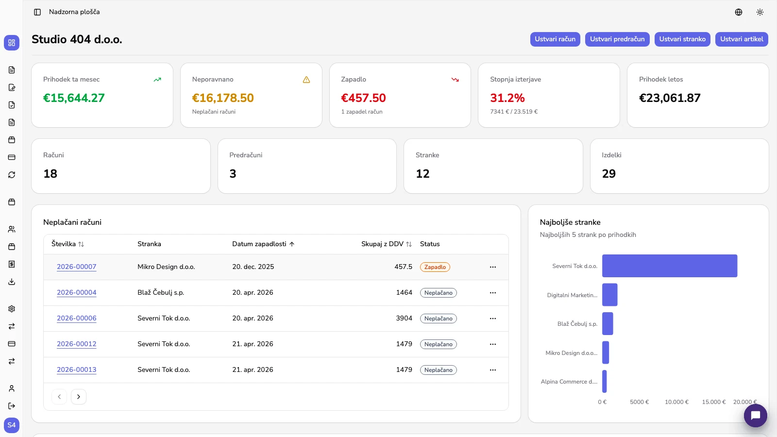
Task: Open the customers people icon in sidebar
Action: click(12, 229)
